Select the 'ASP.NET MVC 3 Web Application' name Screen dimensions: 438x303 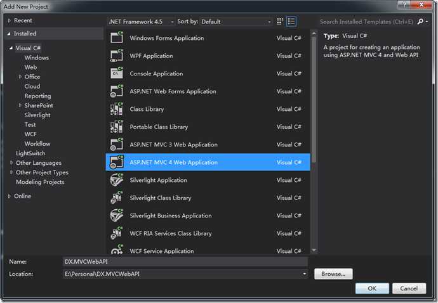[173, 145]
